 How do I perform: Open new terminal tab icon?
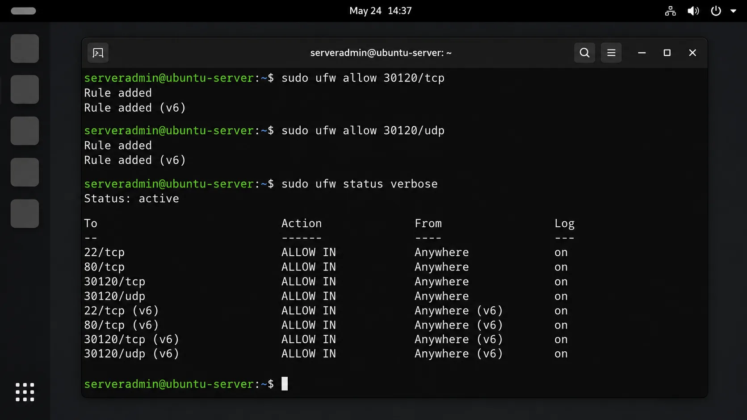pyautogui.click(x=98, y=53)
